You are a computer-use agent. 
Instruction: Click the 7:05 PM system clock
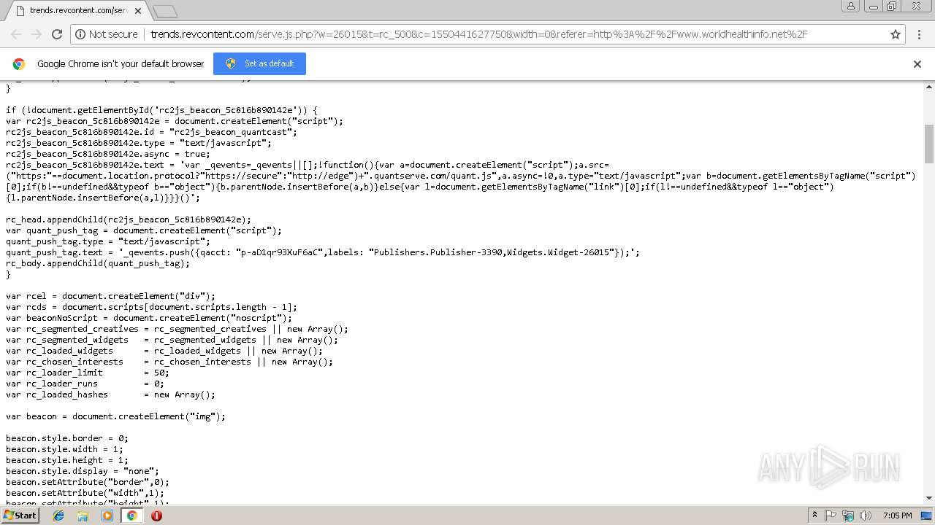[x=897, y=516]
